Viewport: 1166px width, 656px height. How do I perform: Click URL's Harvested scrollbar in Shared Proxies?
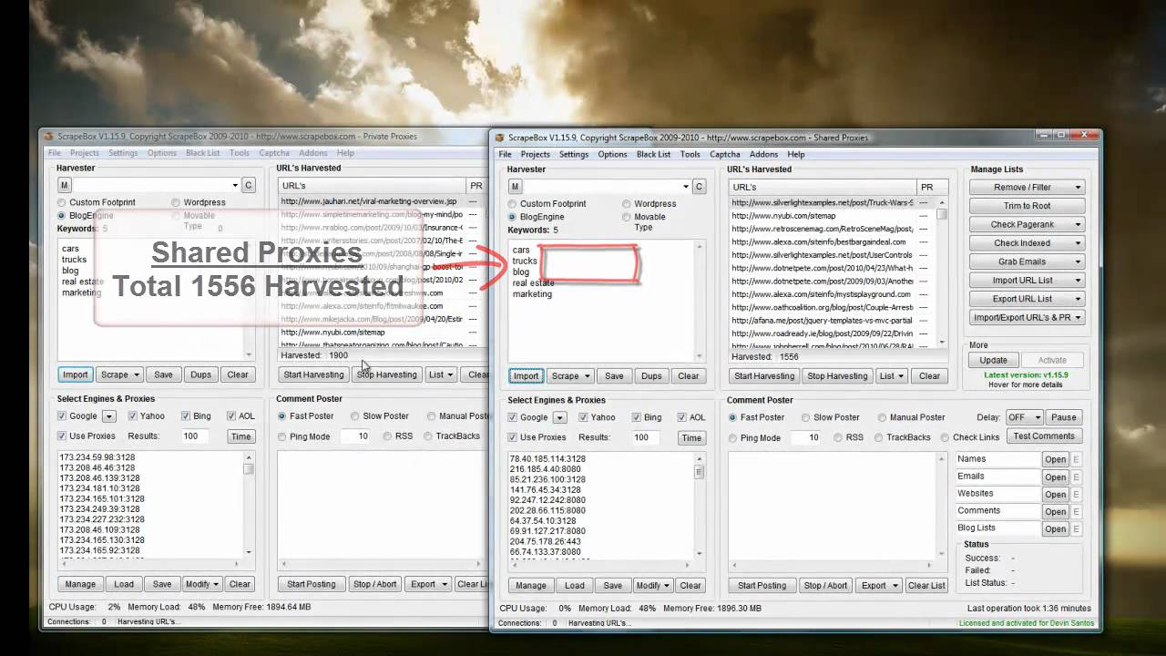942,272
